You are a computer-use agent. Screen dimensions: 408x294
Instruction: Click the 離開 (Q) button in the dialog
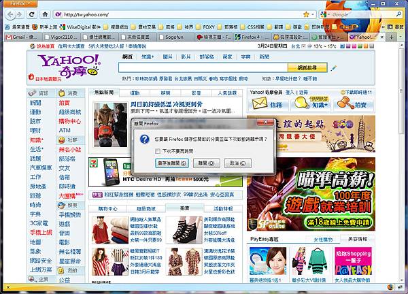206,163
